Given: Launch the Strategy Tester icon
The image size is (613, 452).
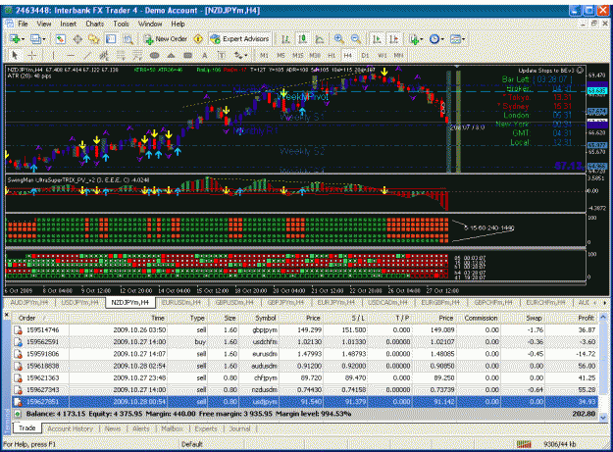Looking at the screenshot, I should (128, 39).
